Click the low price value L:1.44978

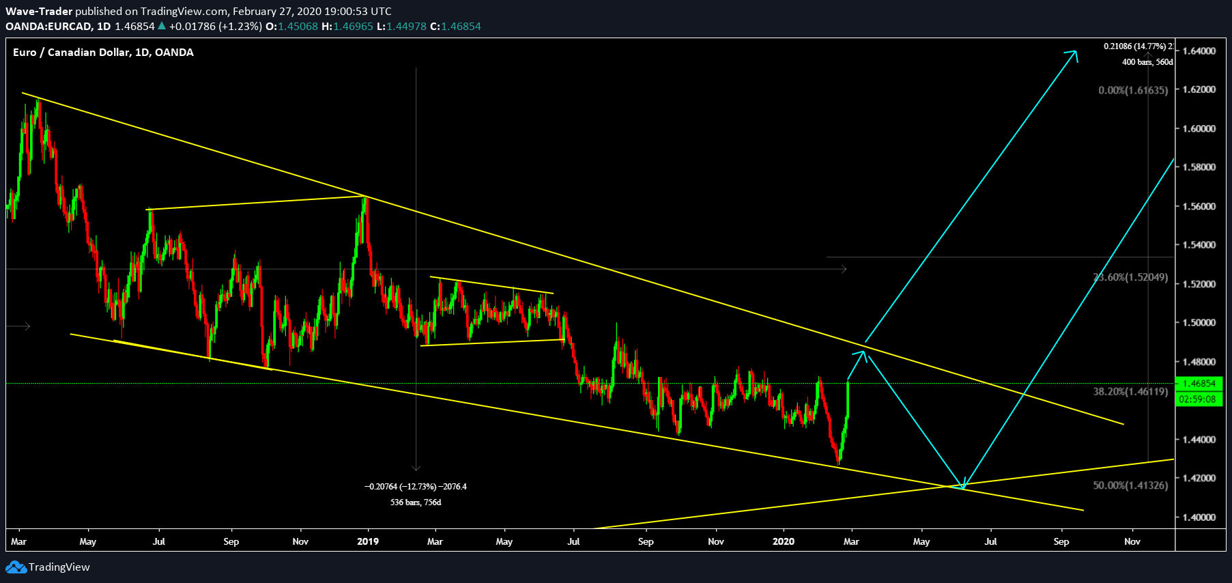[x=401, y=27]
